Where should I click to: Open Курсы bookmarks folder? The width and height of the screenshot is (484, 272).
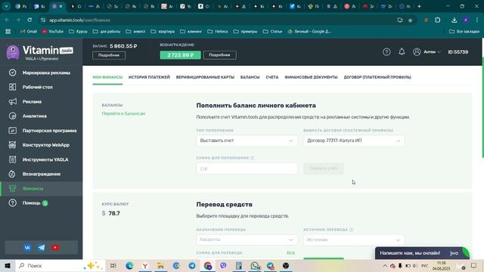pyautogui.click(x=78, y=32)
